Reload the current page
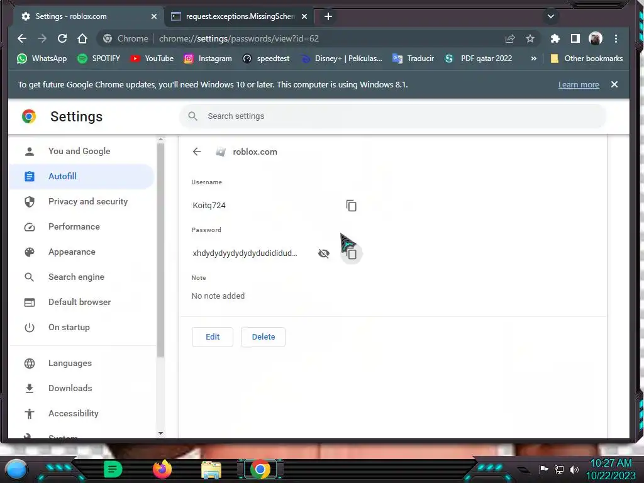 [62, 38]
